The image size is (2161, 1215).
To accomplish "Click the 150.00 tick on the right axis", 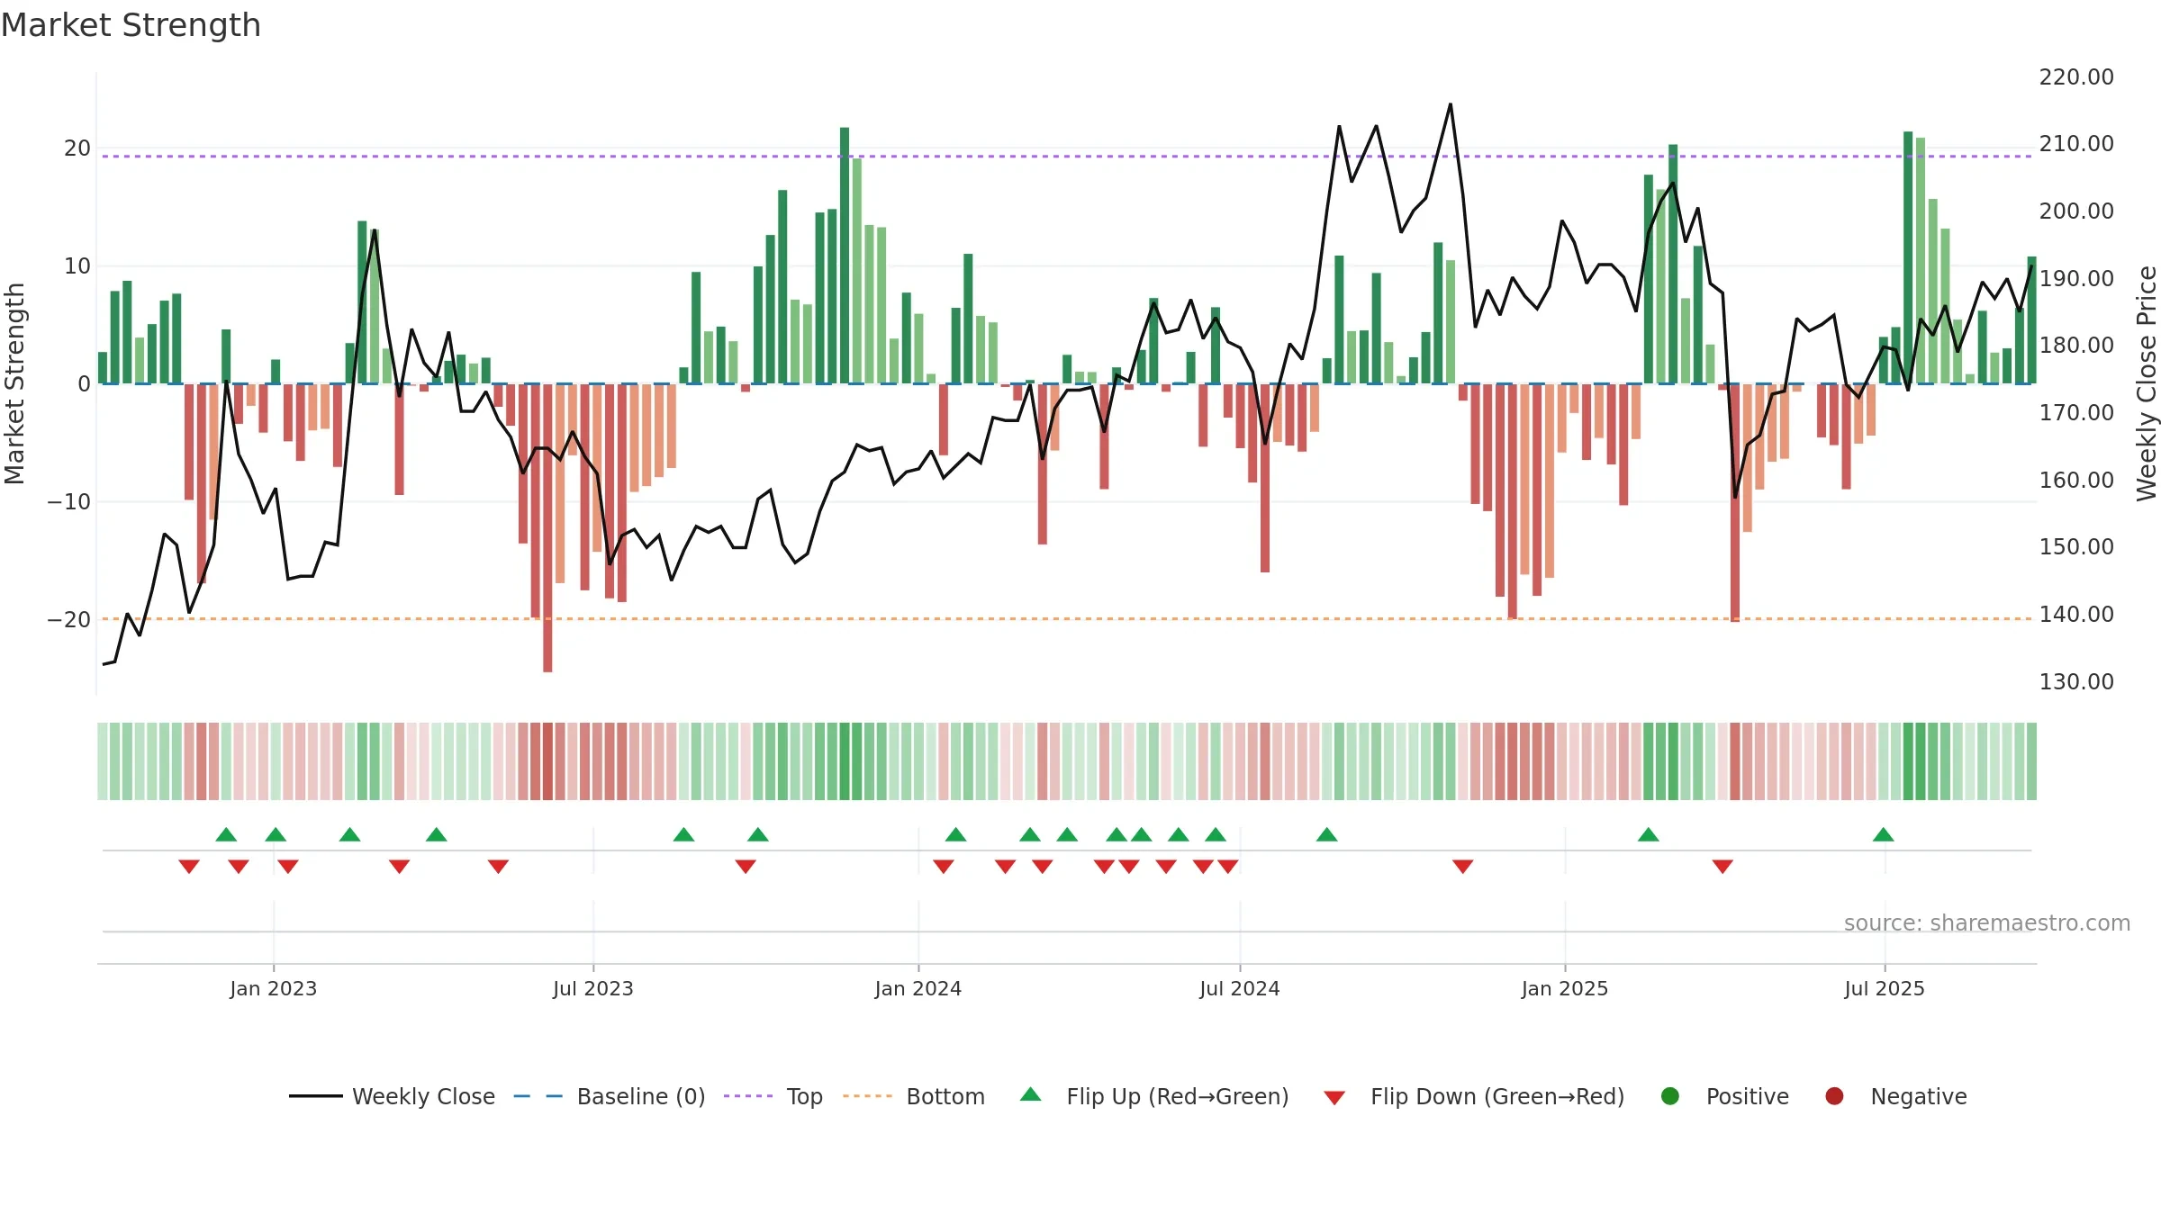I will pos(2076,547).
